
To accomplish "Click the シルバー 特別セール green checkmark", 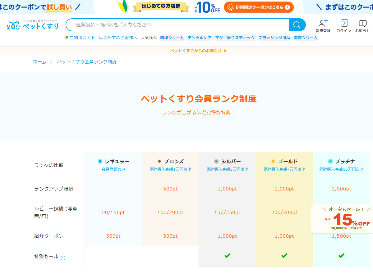I will pos(228,256).
